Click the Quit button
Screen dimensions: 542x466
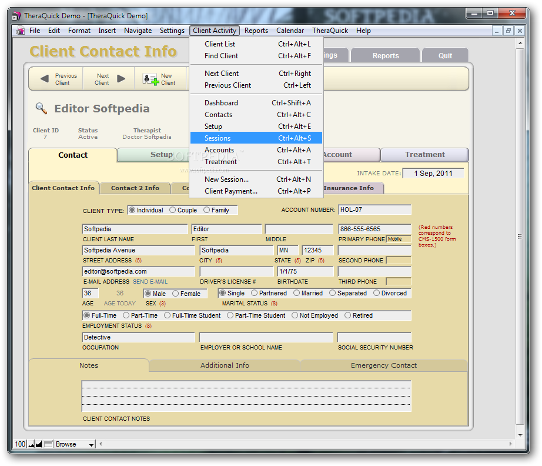[x=445, y=56]
